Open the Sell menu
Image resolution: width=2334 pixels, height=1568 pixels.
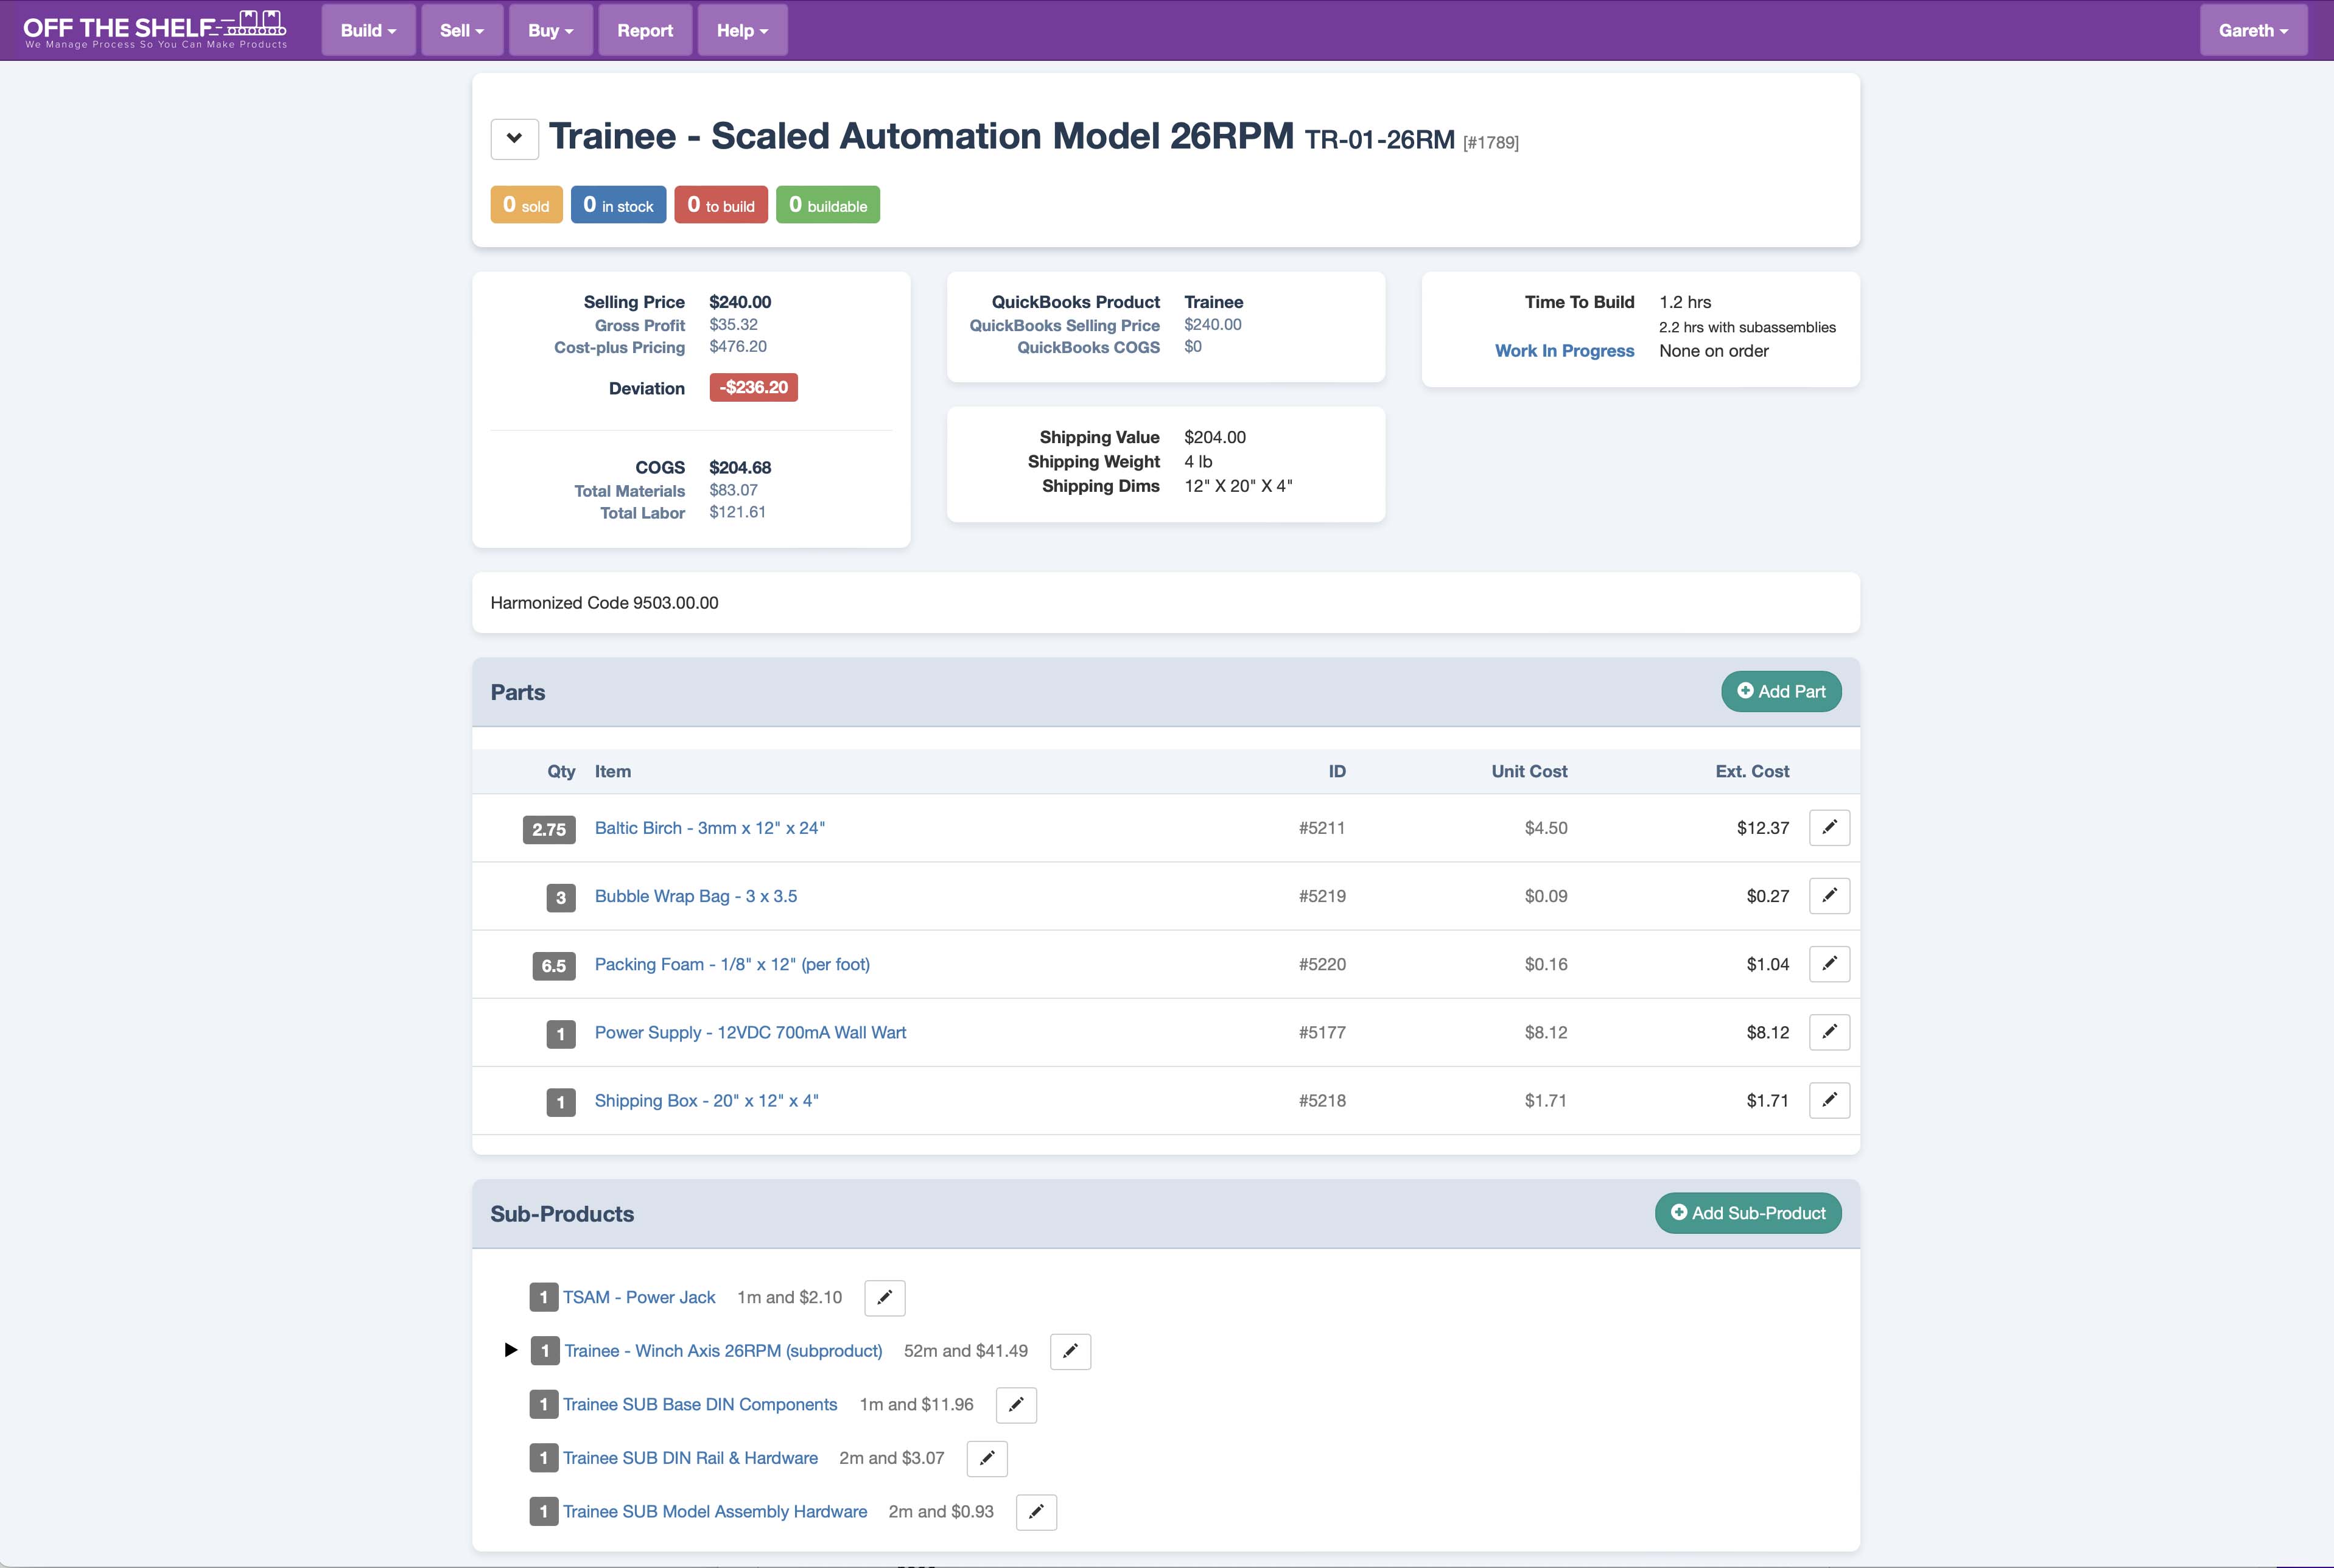point(461,30)
